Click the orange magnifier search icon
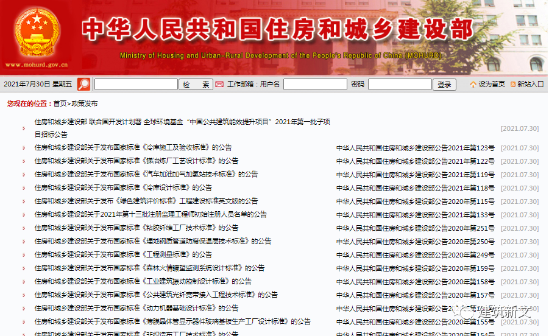The height and width of the screenshot is (336, 549). click(83, 84)
